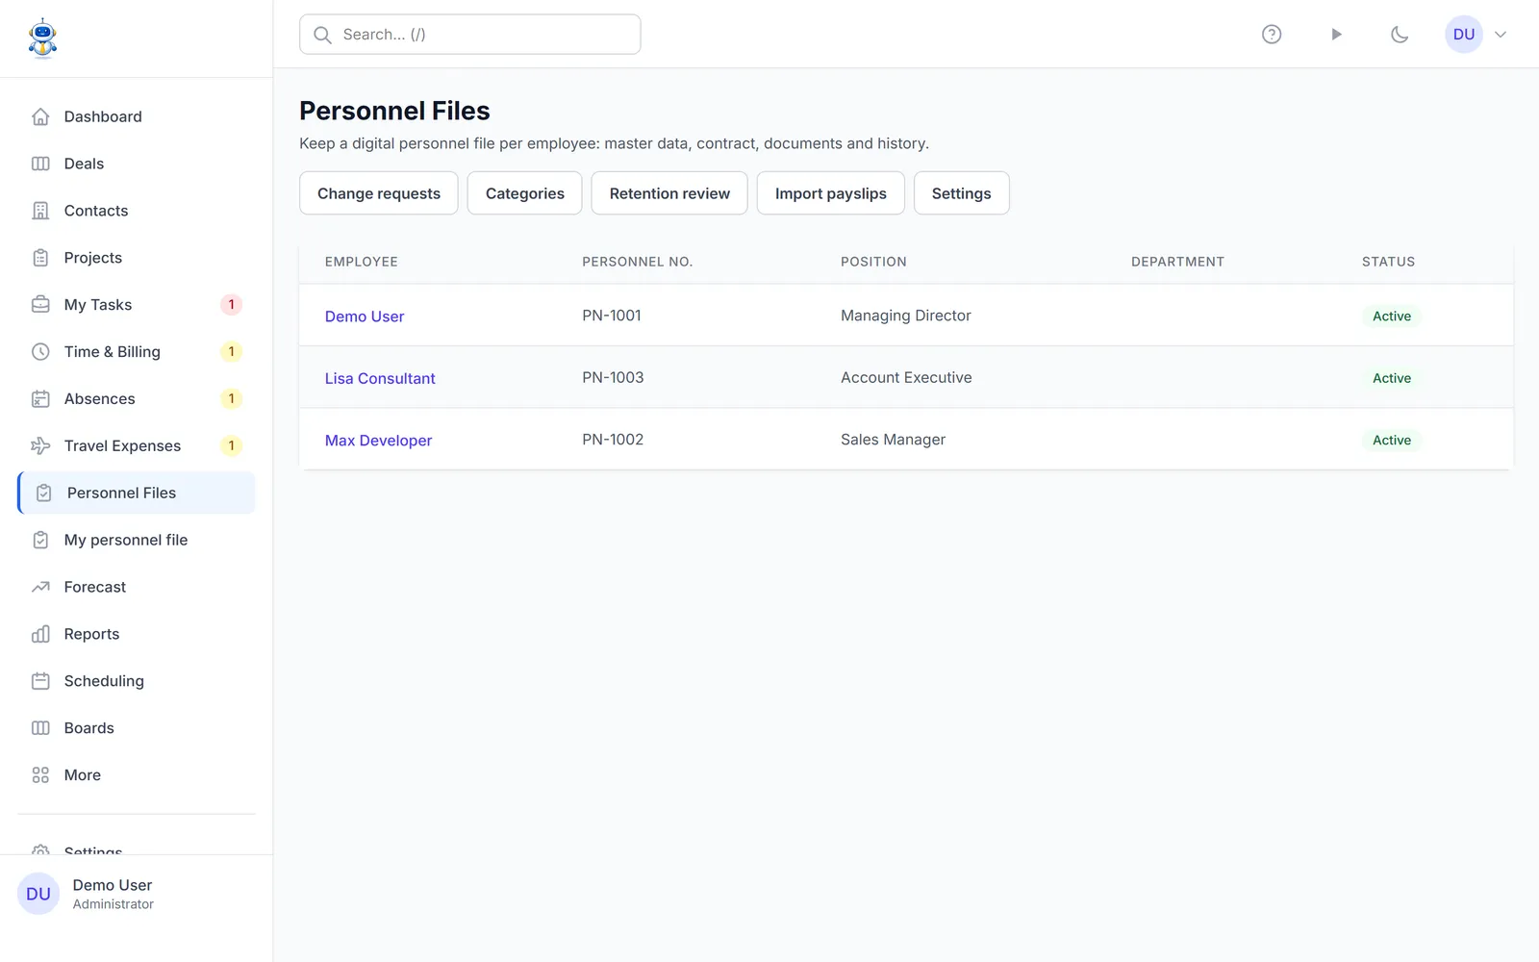1539x962 pixels.
Task: Click the Personnel Files clipboard icon
Action: 43,493
